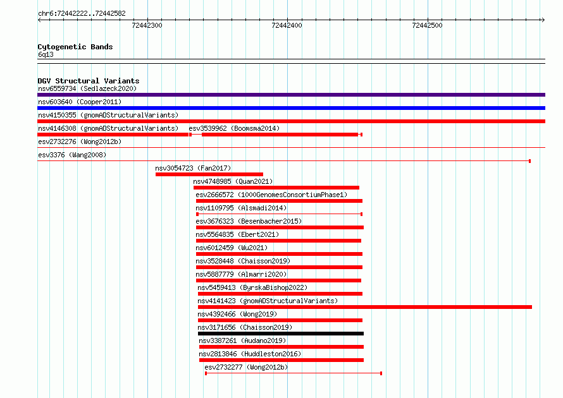
Task: Click the nsv4748985 (Quan2021) label
Action: (233, 181)
